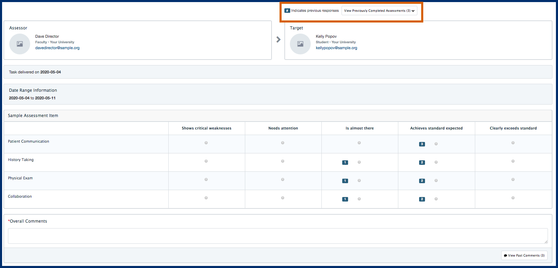Click the View Past Comments button
558x268 pixels.
pos(524,256)
